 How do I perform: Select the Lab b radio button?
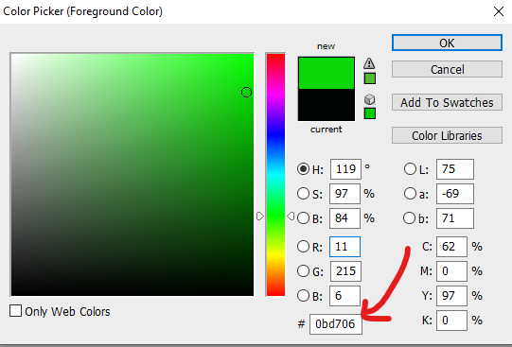409,217
